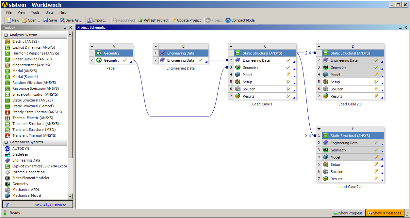
Task: Open the View menu
Action: pyautogui.click(x=21, y=12)
